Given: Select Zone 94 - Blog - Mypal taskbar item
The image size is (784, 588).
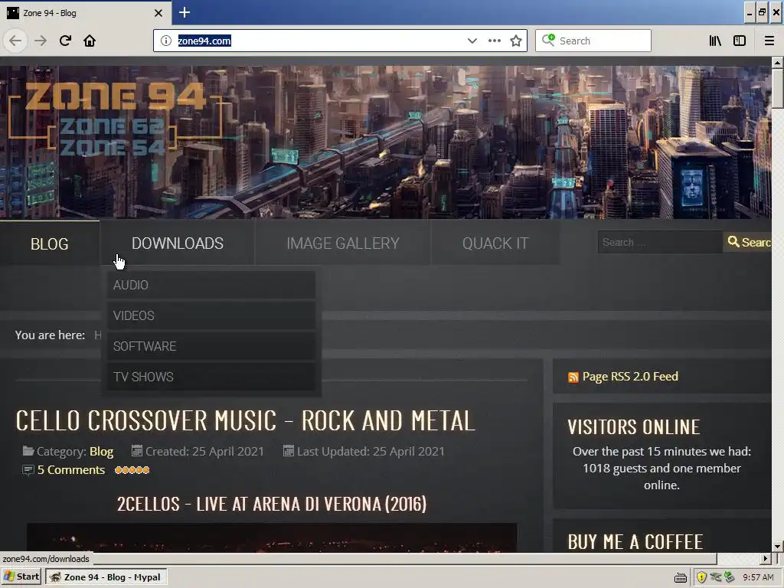Looking at the screenshot, I should (x=106, y=577).
